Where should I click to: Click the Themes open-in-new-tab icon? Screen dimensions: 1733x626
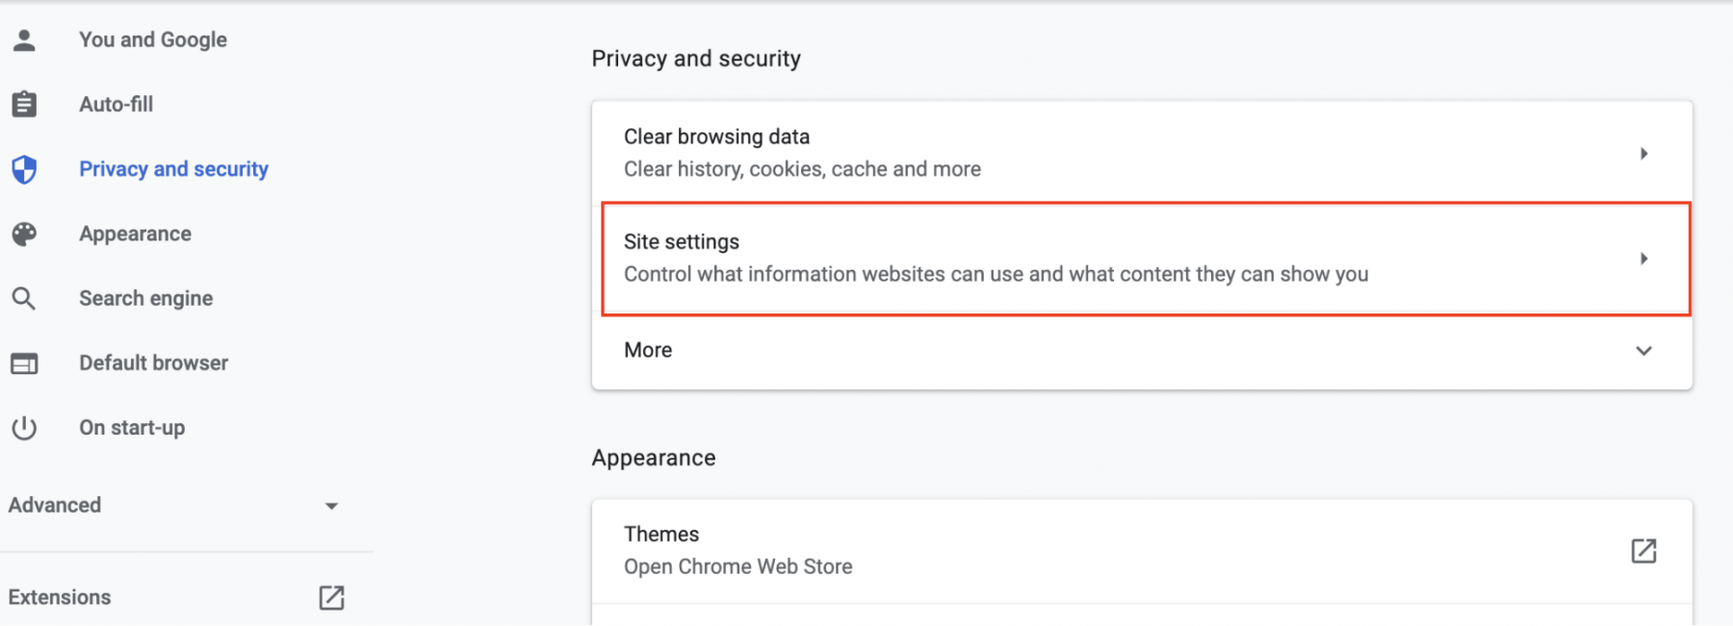(x=1643, y=550)
